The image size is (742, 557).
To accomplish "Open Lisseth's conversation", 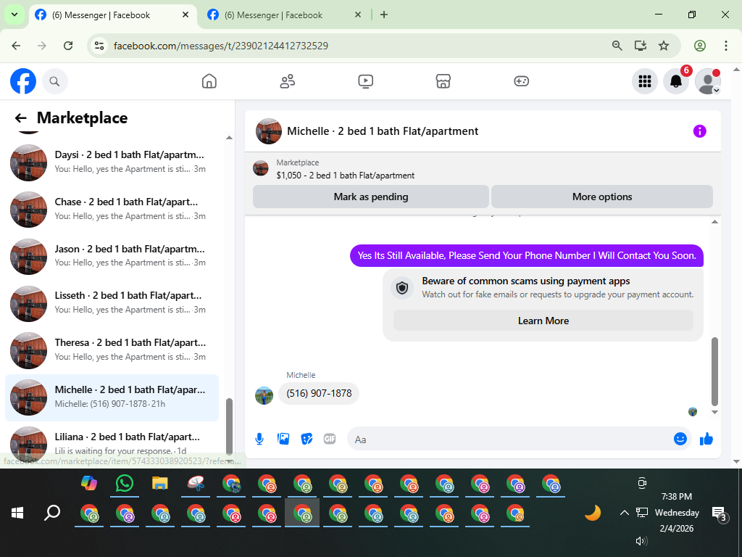I will point(112,302).
